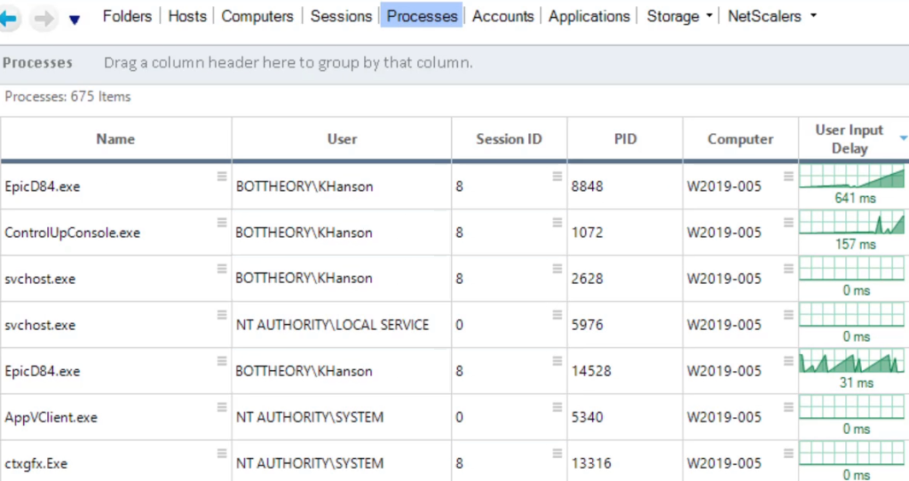This screenshot has width=909, height=481.
Task: Click the 157 ms input delay graph
Action: (x=852, y=223)
